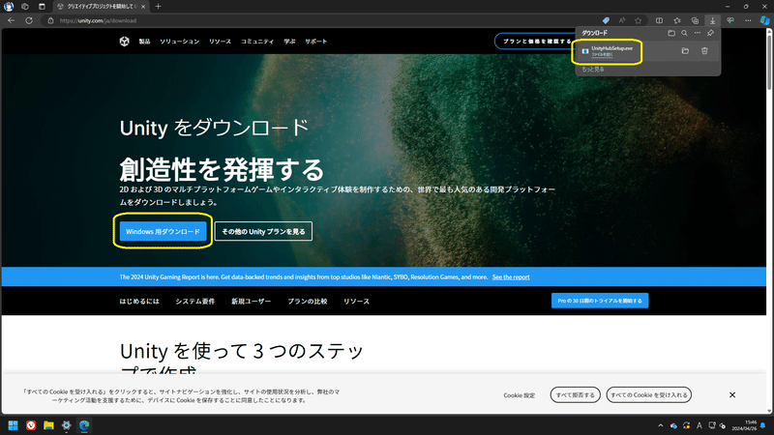Click Windows 用ダウンロード button
The image size is (774, 435).
pos(163,231)
